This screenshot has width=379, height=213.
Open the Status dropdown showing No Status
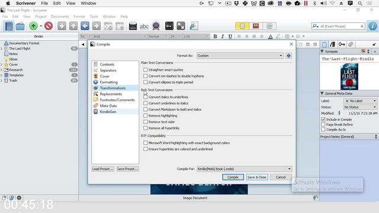click(x=360, y=107)
